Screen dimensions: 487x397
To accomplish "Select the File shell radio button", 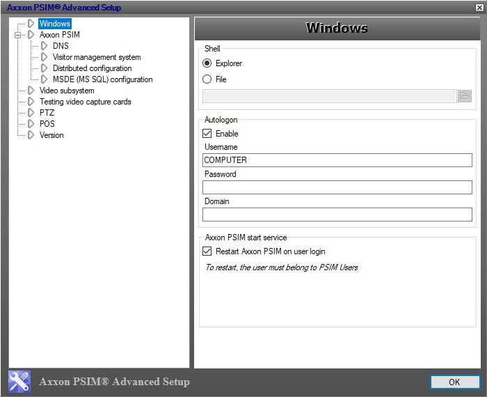I will coord(207,79).
